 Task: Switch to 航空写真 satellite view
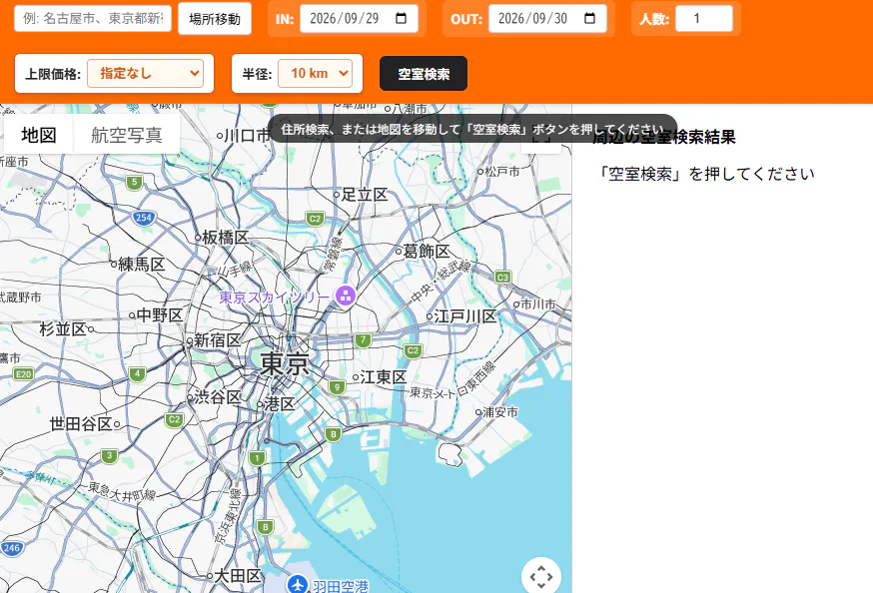tap(127, 135)
